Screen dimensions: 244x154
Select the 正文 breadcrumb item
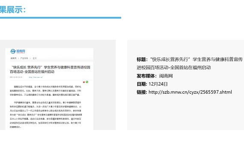(x=35, y=58)
